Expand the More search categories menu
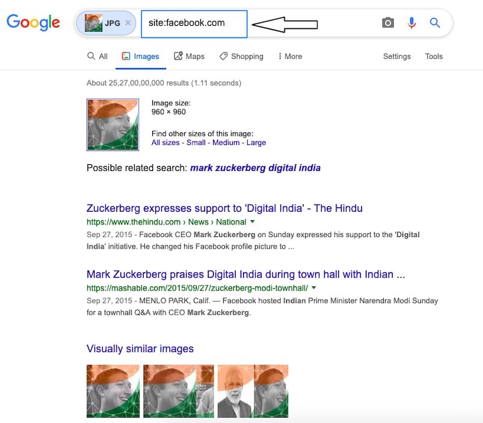This screenshot has width=483, height=423. point(289,56)
